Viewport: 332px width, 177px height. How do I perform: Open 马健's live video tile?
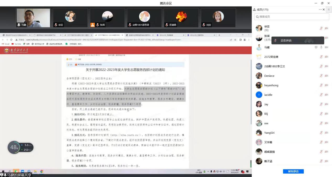pos(33,18)
